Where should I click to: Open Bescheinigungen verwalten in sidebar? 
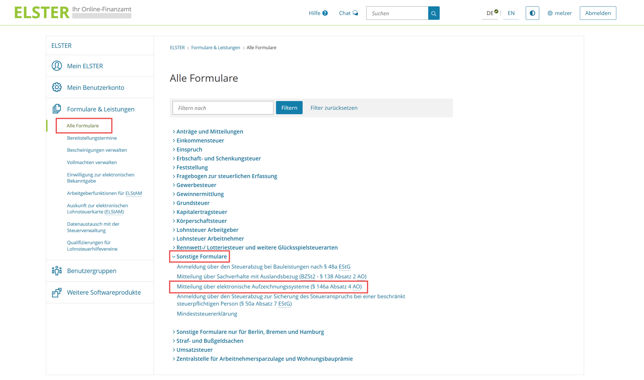[97, 150]
